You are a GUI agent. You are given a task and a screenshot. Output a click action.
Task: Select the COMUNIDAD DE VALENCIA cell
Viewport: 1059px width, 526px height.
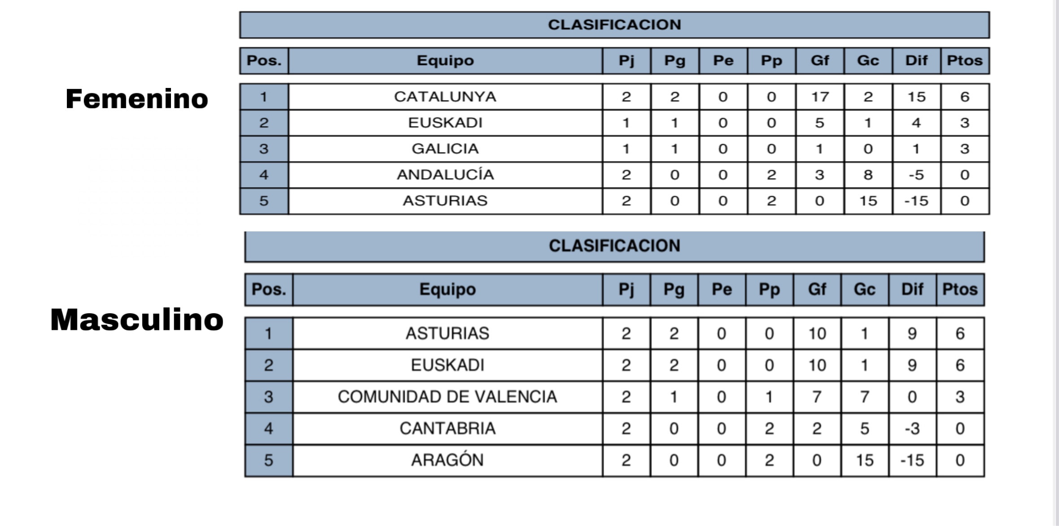pyautogui.click(x=447, y=397)
